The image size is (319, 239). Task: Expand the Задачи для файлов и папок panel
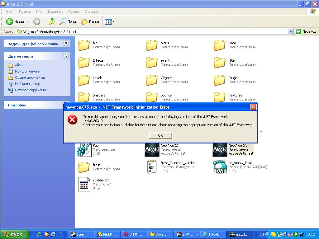[x=66, y=44]
